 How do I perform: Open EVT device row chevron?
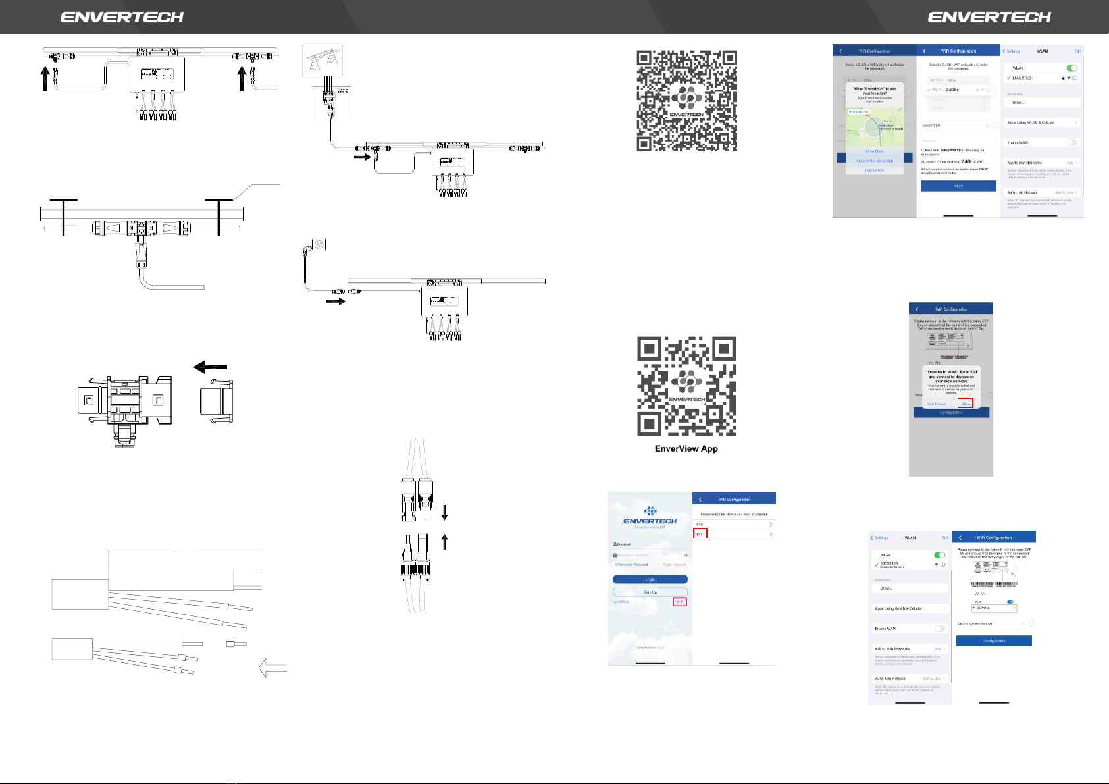click(771, 535)
